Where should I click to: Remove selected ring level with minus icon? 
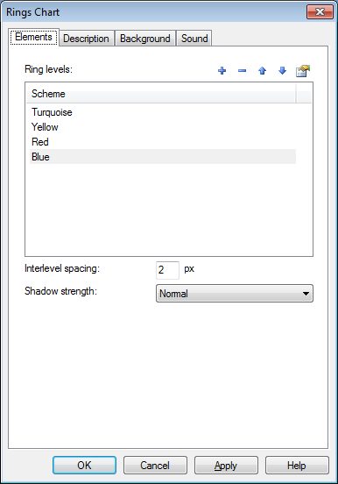pos(242,71)
